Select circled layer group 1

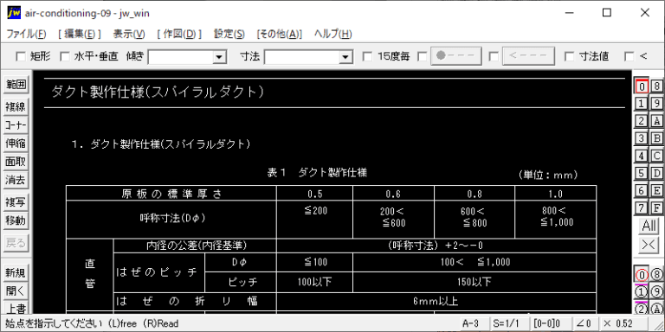(642, 292)
